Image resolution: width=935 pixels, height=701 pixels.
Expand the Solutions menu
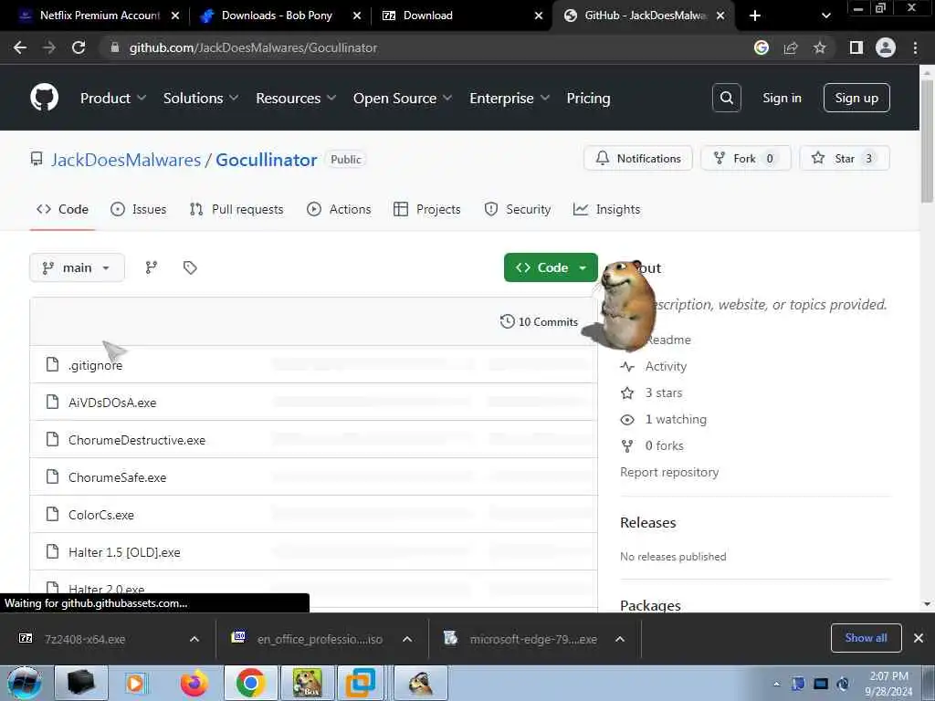[x=201, y=99]
